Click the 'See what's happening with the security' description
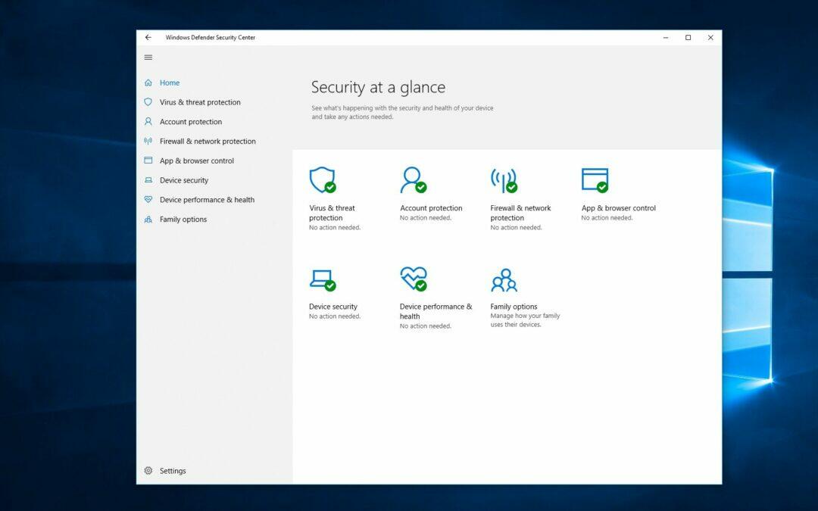The image size is (818, 511). (x=402, y=113)
